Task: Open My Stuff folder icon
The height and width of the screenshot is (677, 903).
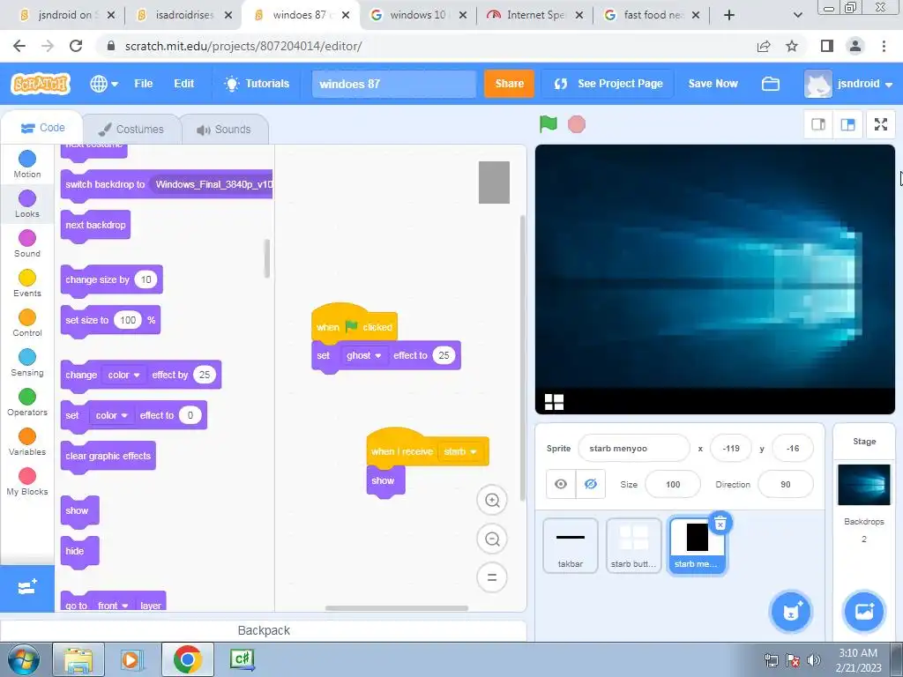Action: pyautogui.click(x=771, y=84)
